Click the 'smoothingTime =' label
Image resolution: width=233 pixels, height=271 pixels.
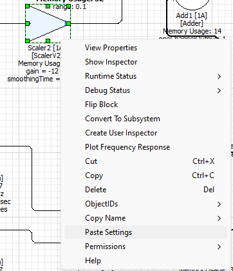tap(33, 79)
